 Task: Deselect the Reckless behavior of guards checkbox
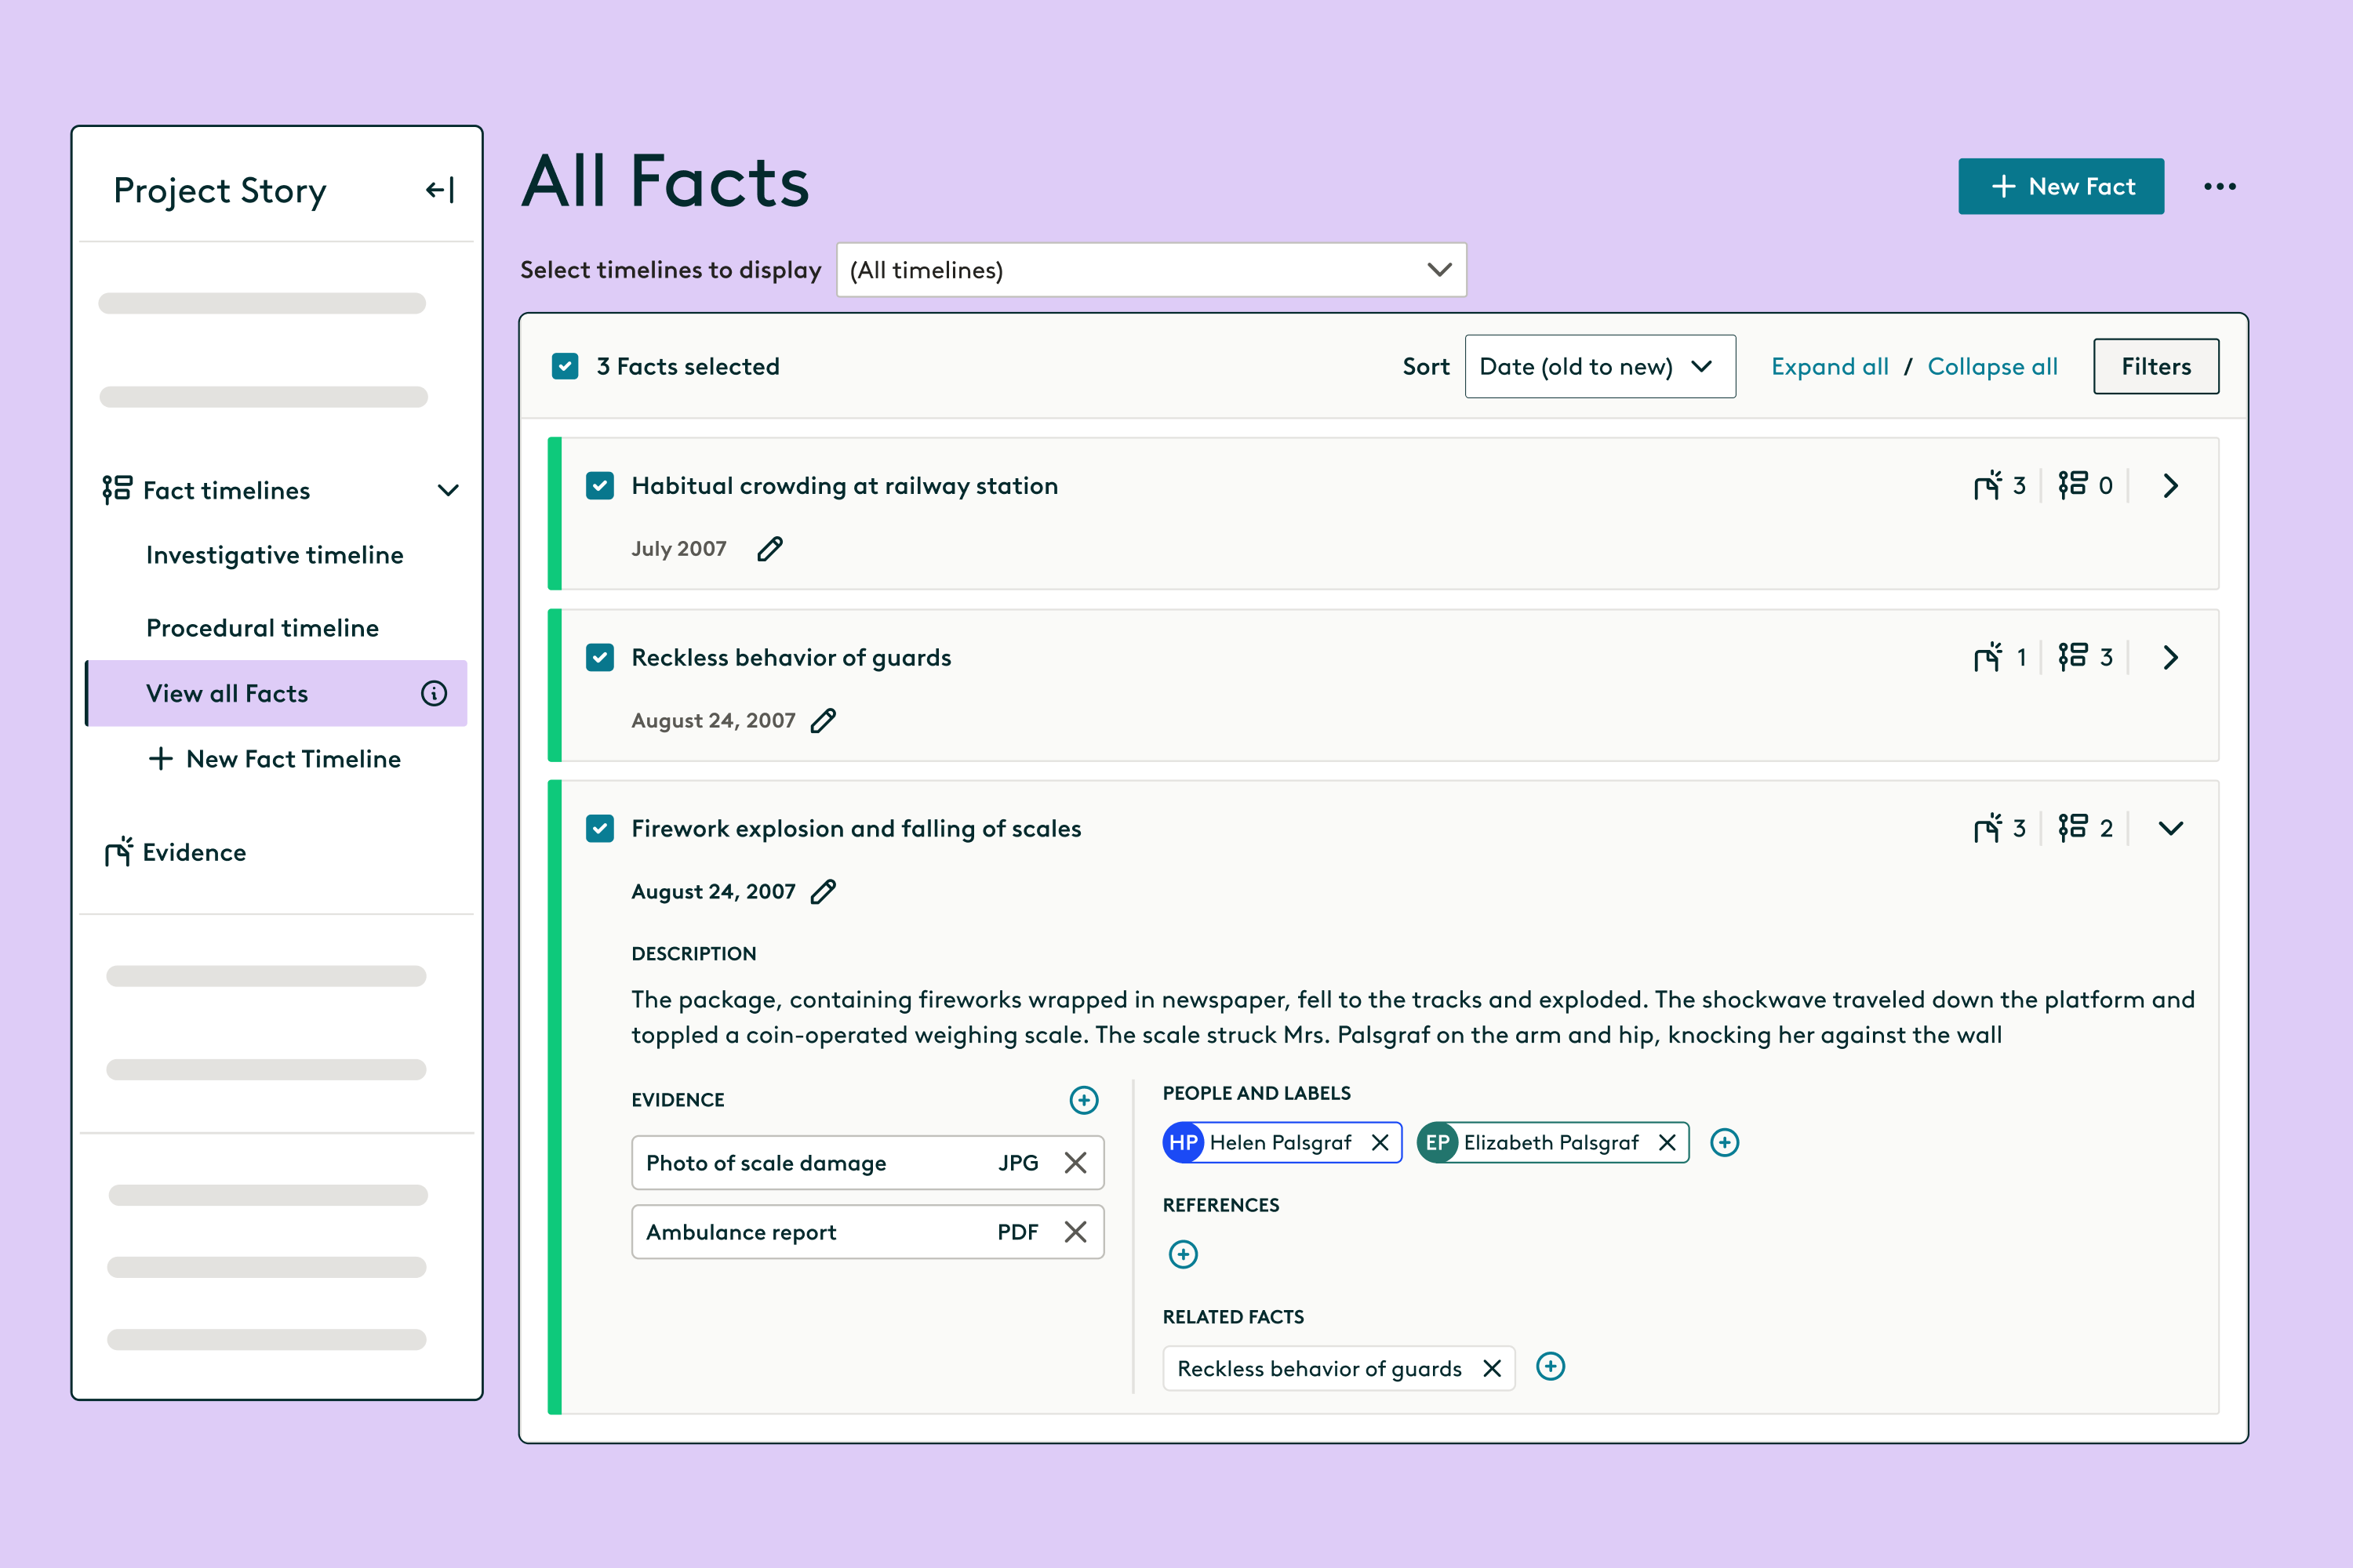coord(599,658)
